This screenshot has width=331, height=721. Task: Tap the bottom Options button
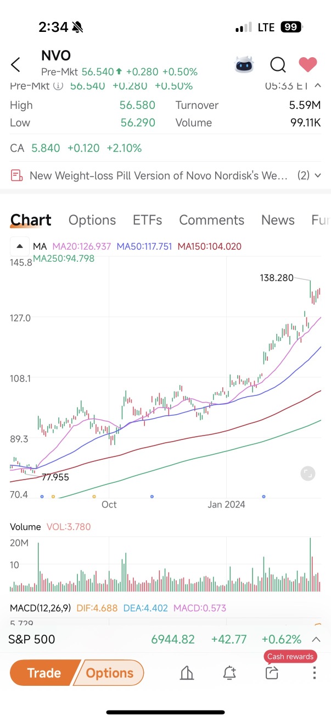pos(110,673)
